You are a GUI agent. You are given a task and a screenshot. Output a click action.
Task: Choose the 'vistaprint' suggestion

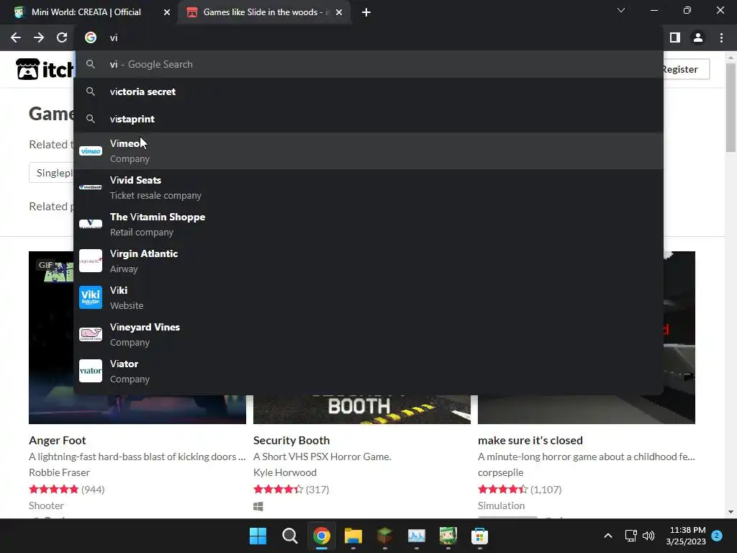(368, 119)
